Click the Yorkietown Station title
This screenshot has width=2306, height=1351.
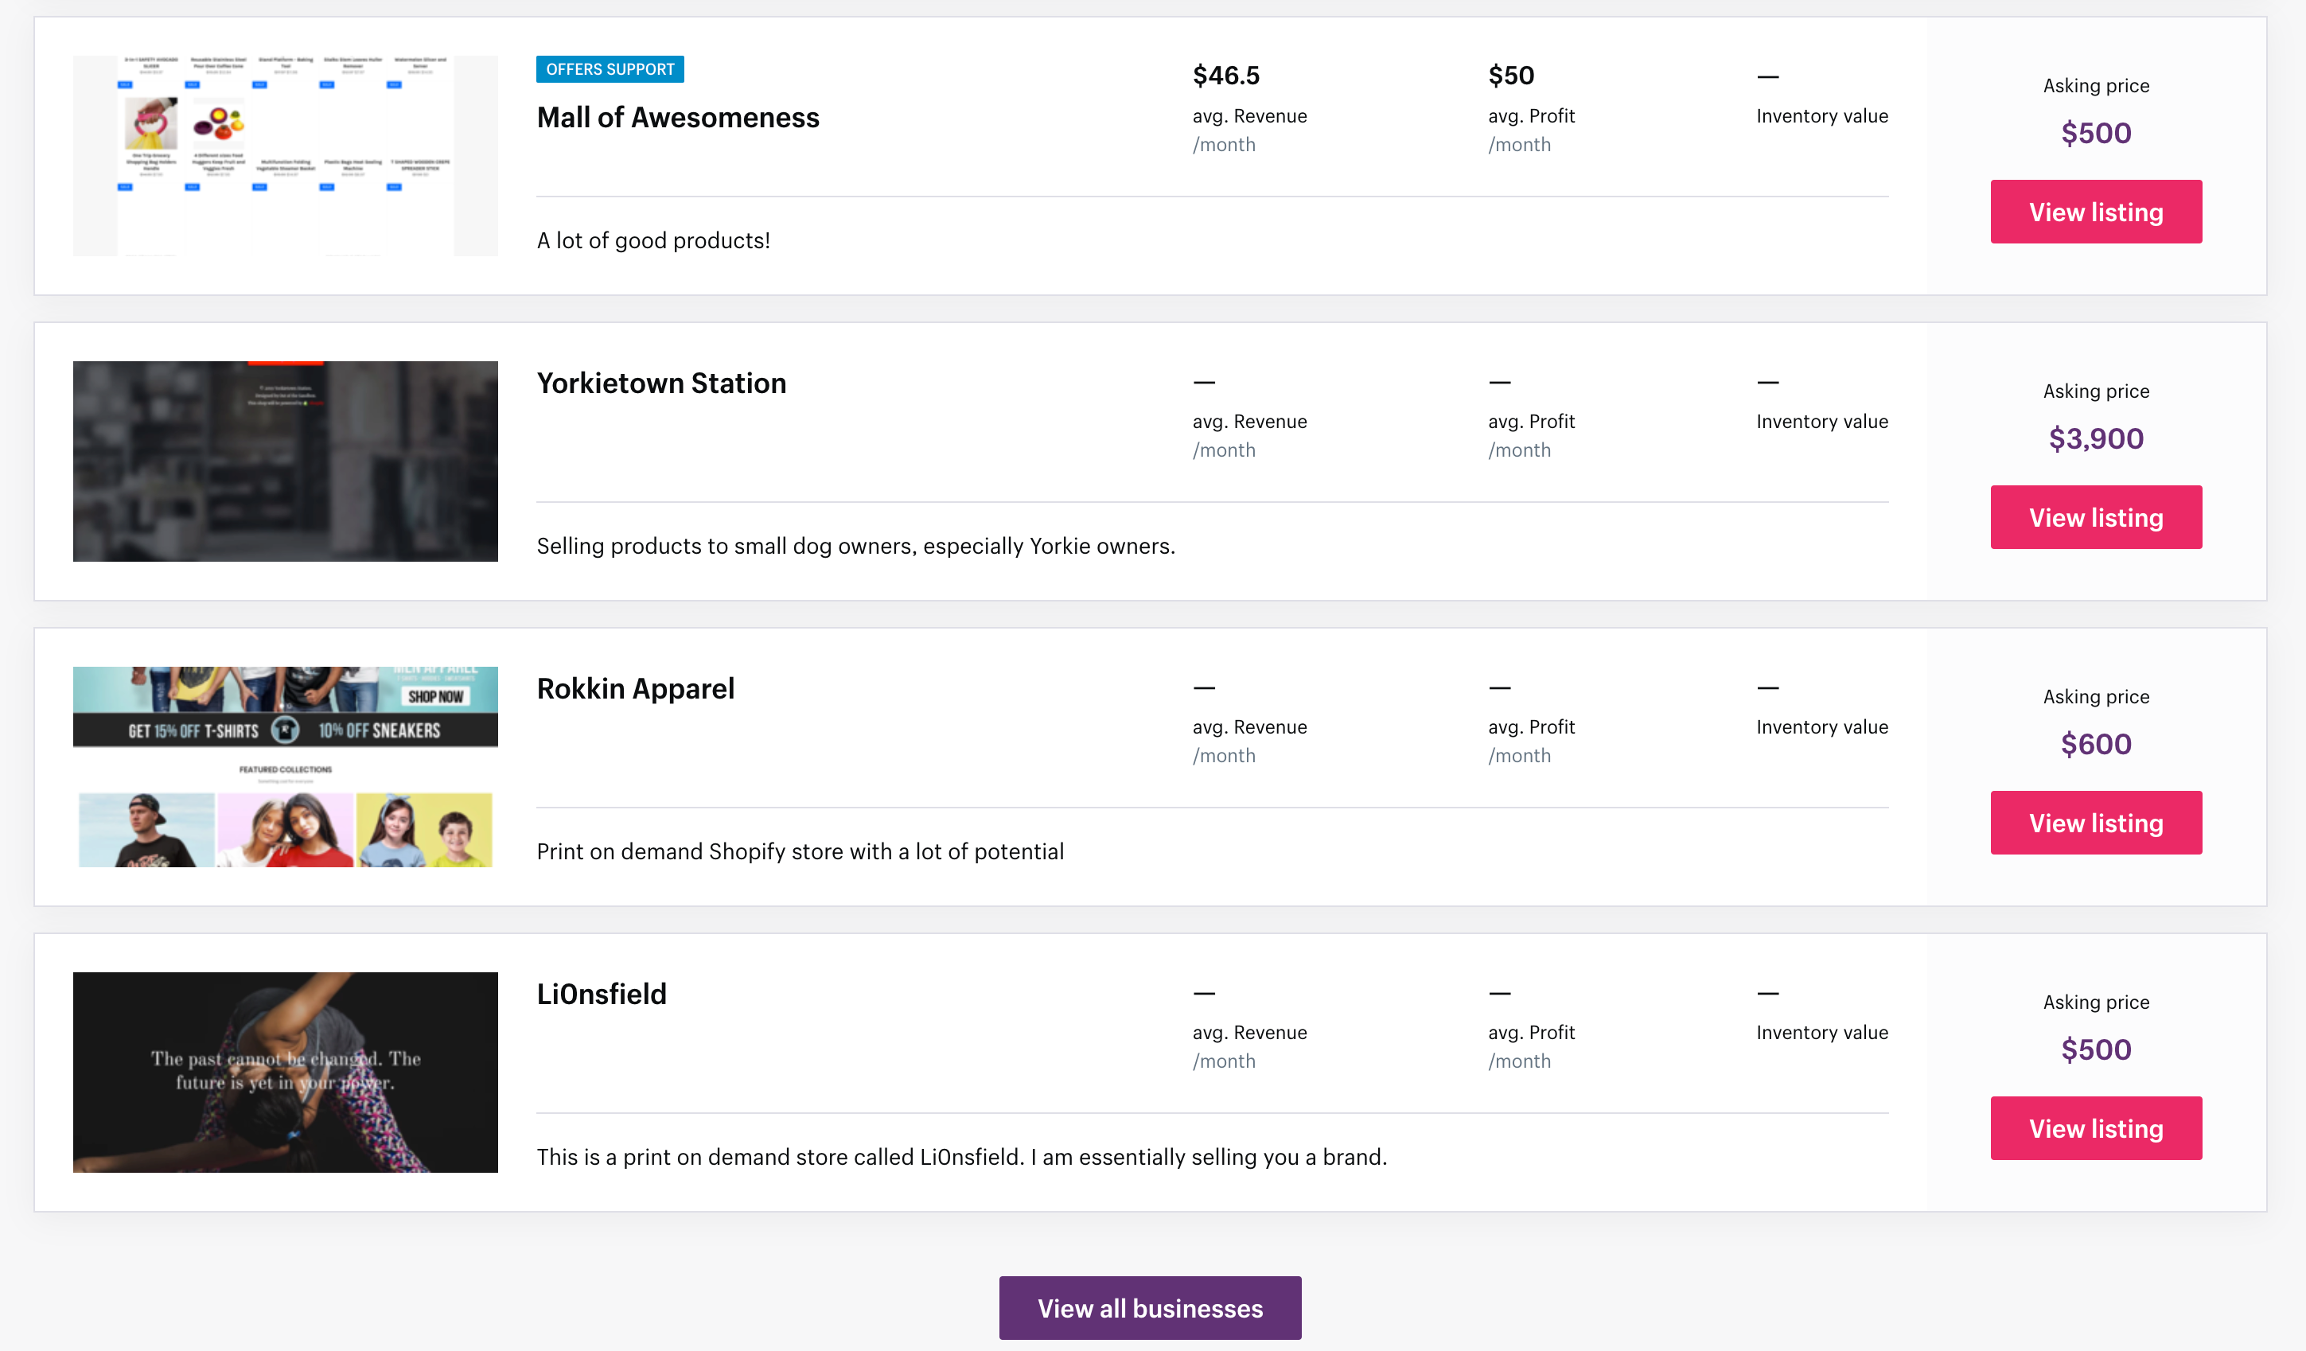[x=660, y=383]
